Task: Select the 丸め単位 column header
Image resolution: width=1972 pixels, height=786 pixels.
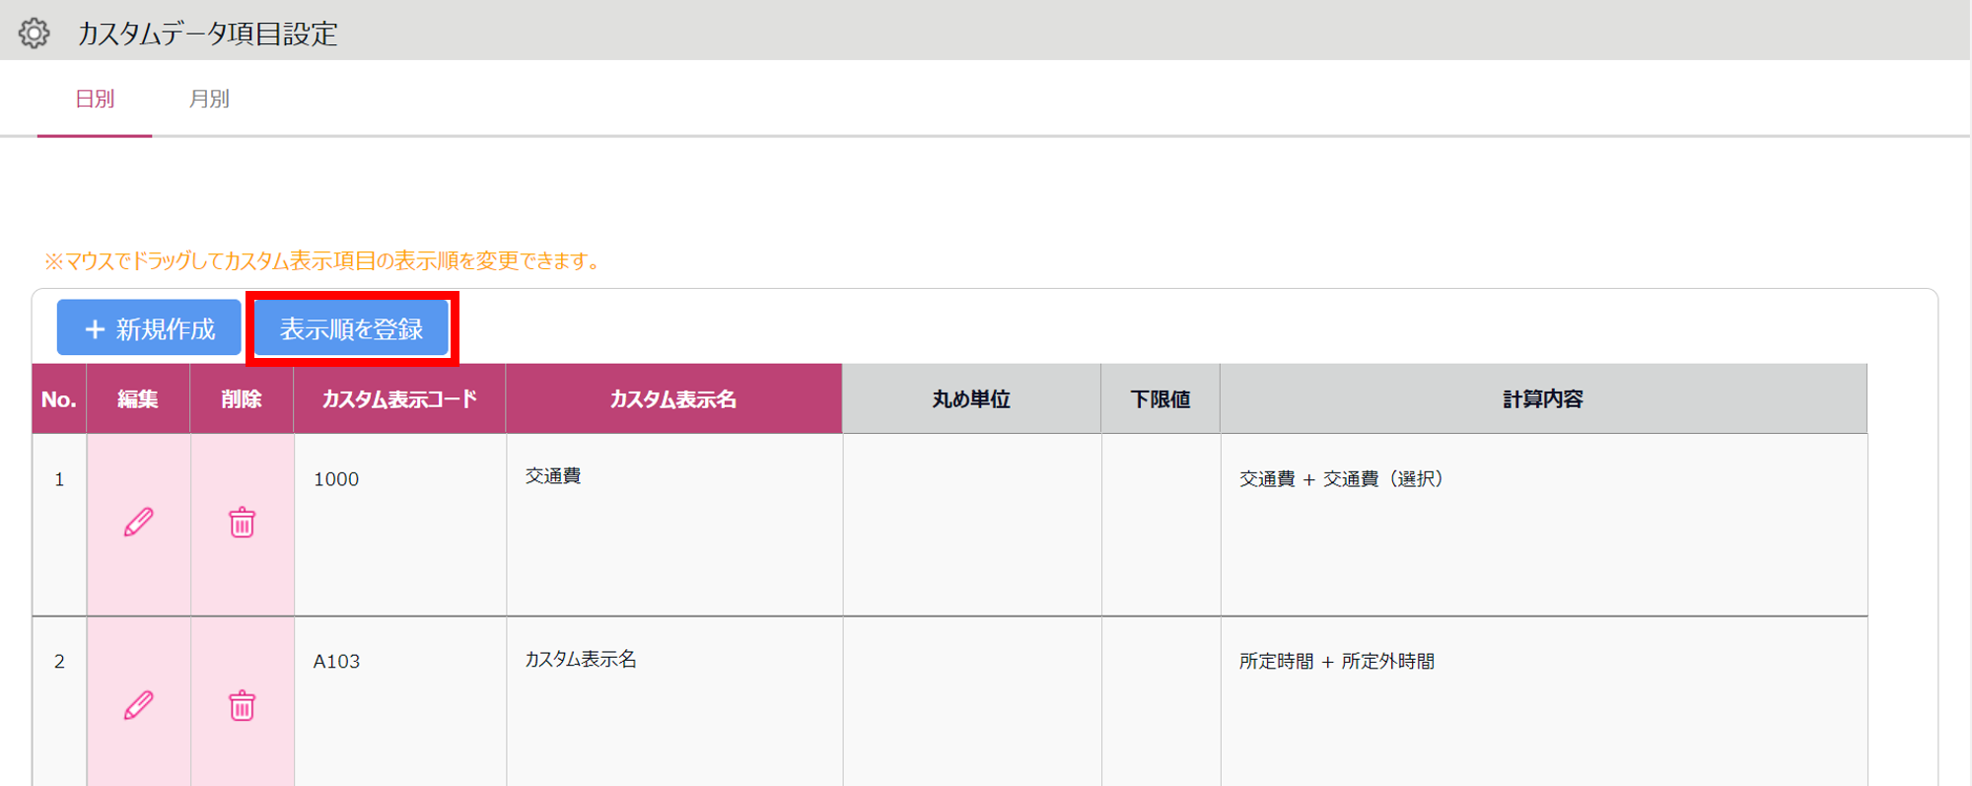Action: point(971,398)
